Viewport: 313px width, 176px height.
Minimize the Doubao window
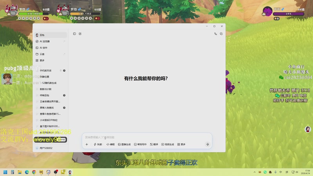coord(207,26)
